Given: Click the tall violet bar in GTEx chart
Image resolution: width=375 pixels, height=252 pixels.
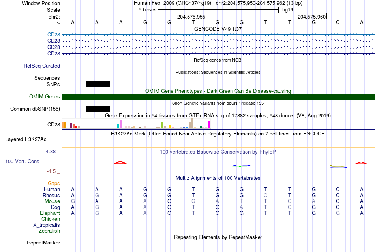Looking at the screenshot, I should [120, 124].
